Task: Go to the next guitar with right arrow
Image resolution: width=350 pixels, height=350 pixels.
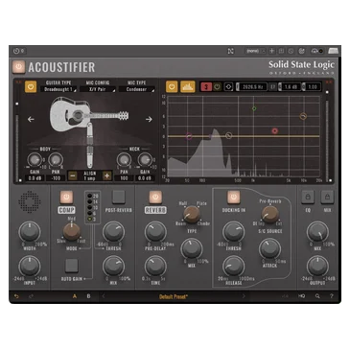Action: (149, 119)
